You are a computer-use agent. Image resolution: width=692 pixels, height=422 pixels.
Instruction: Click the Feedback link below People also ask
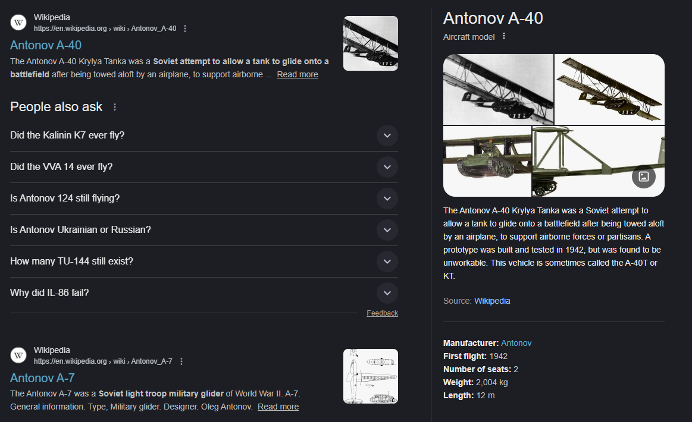click(x=382, y=313)
